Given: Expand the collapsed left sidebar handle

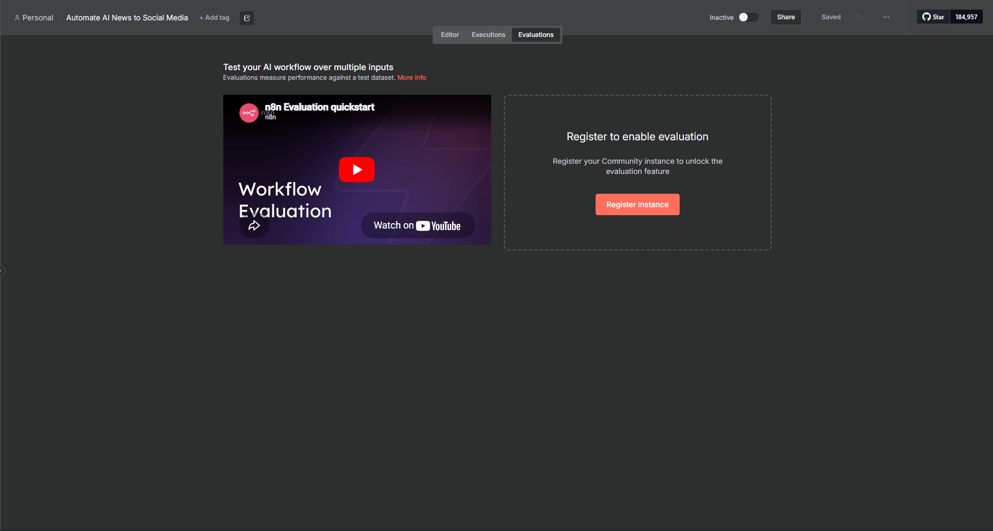Looking at the screenshot, I should click(x=2, y=271).
